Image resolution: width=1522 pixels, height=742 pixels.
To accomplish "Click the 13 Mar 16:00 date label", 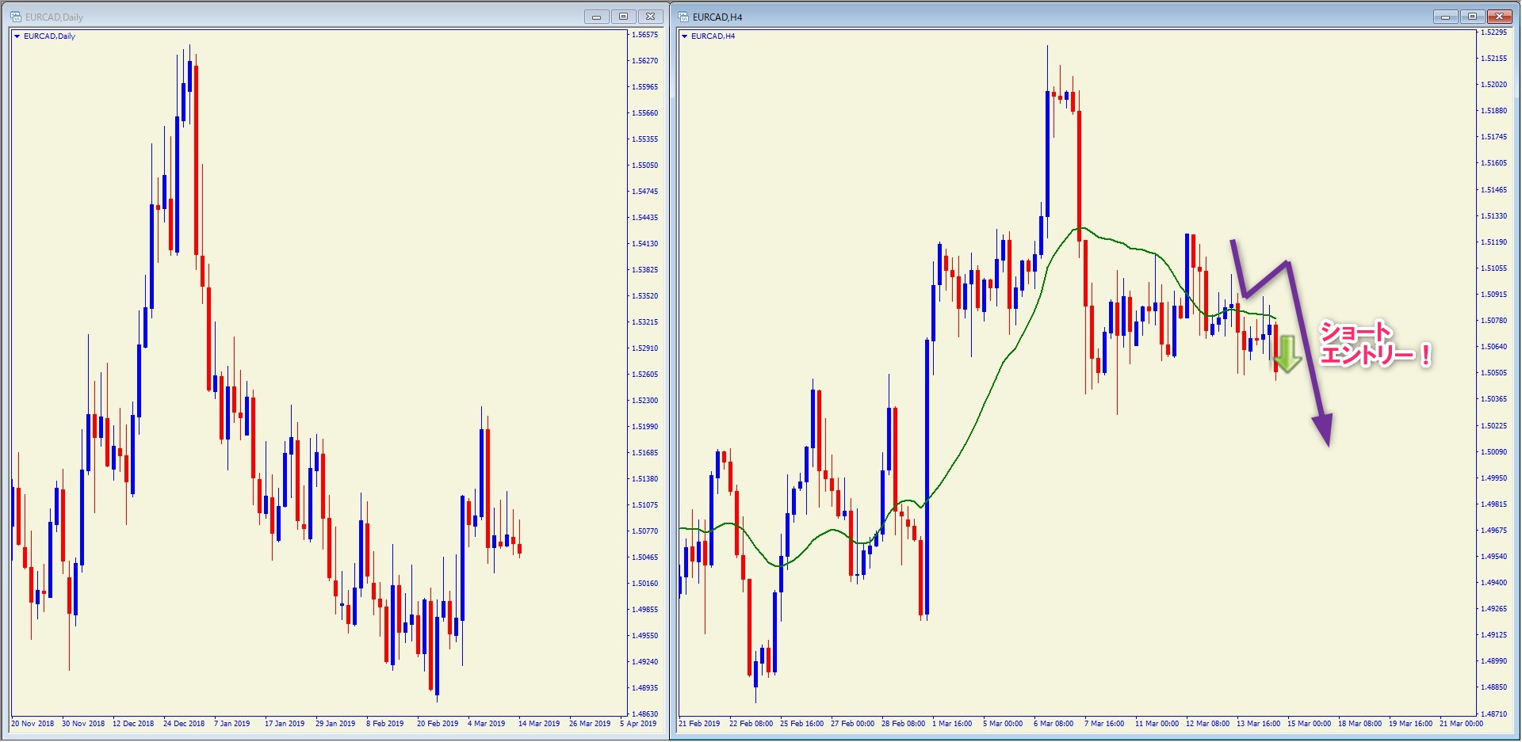I will click(1258, 724).
